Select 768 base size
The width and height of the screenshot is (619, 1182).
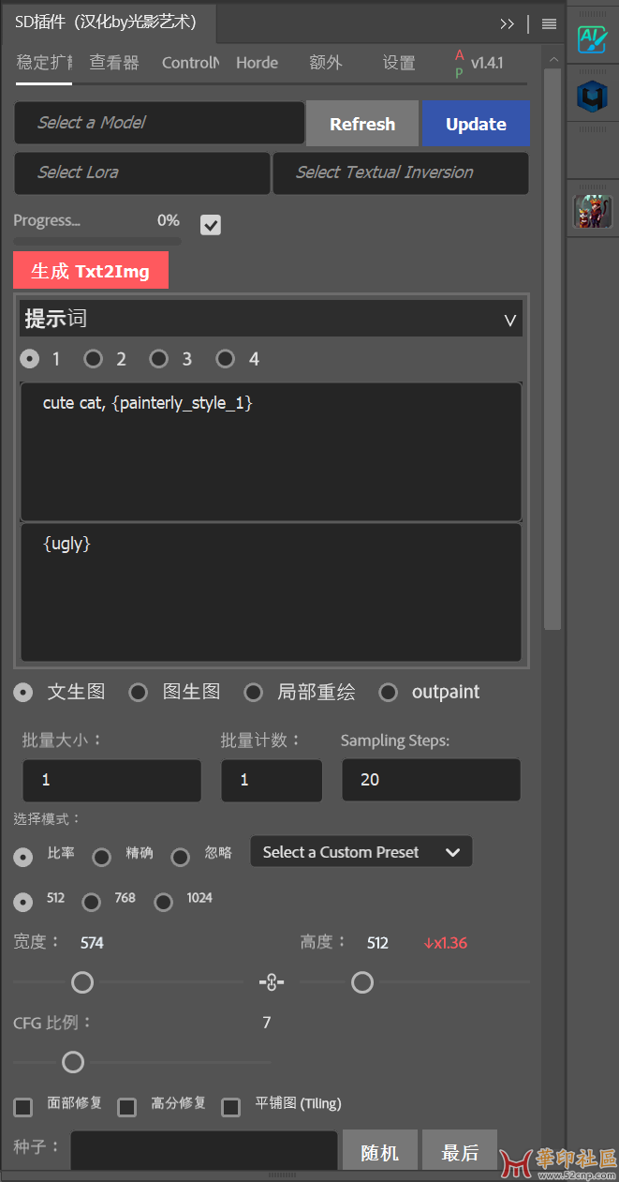(92, 902)
